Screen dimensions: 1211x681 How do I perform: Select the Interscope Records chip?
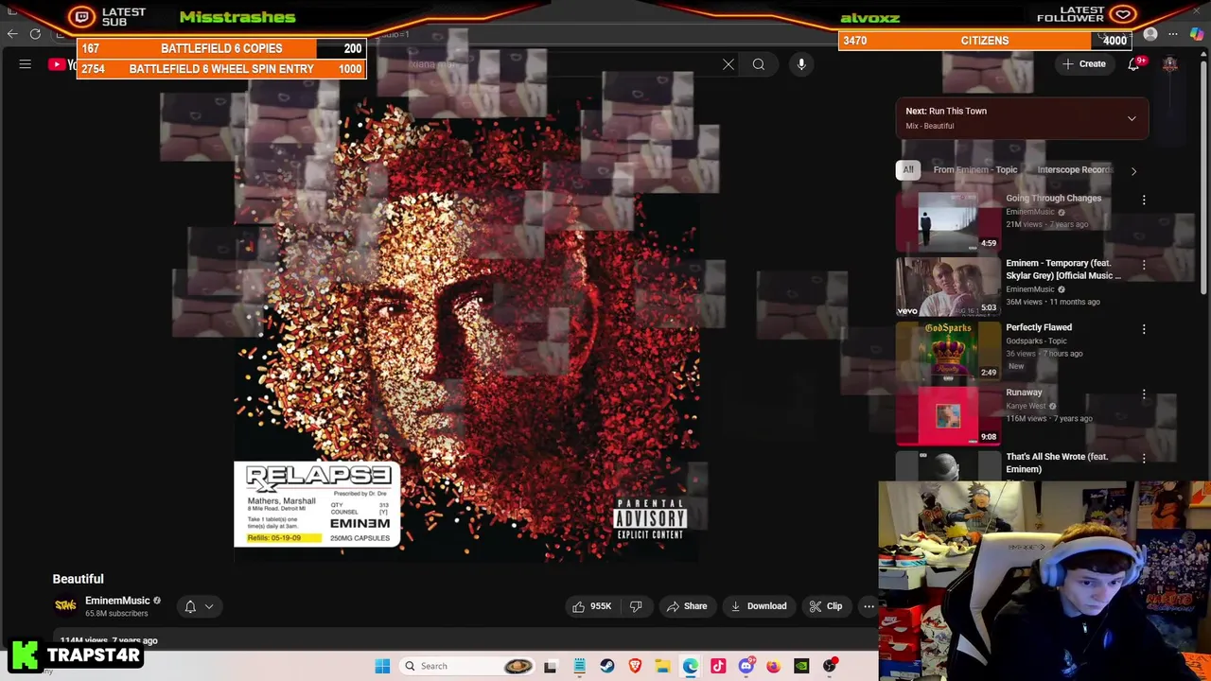pos(1076,170)
